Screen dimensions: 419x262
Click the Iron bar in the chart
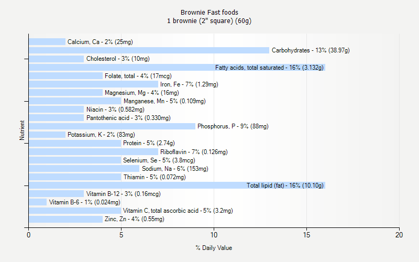pyautogui.click(x=93, y=84)
